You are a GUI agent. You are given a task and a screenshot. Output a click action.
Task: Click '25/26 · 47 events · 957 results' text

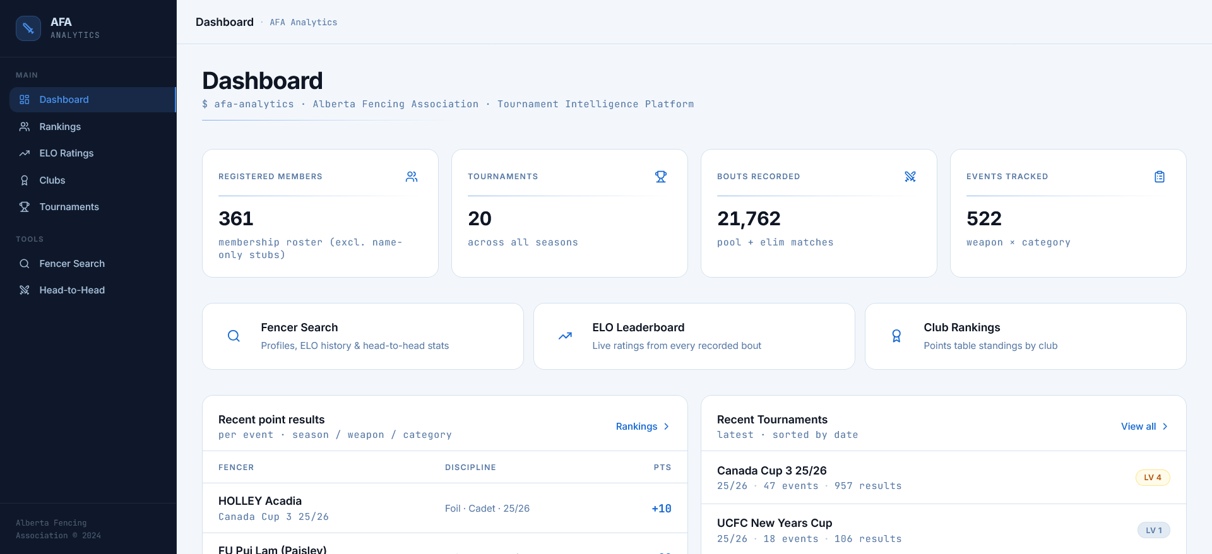(x=809, y=486)
